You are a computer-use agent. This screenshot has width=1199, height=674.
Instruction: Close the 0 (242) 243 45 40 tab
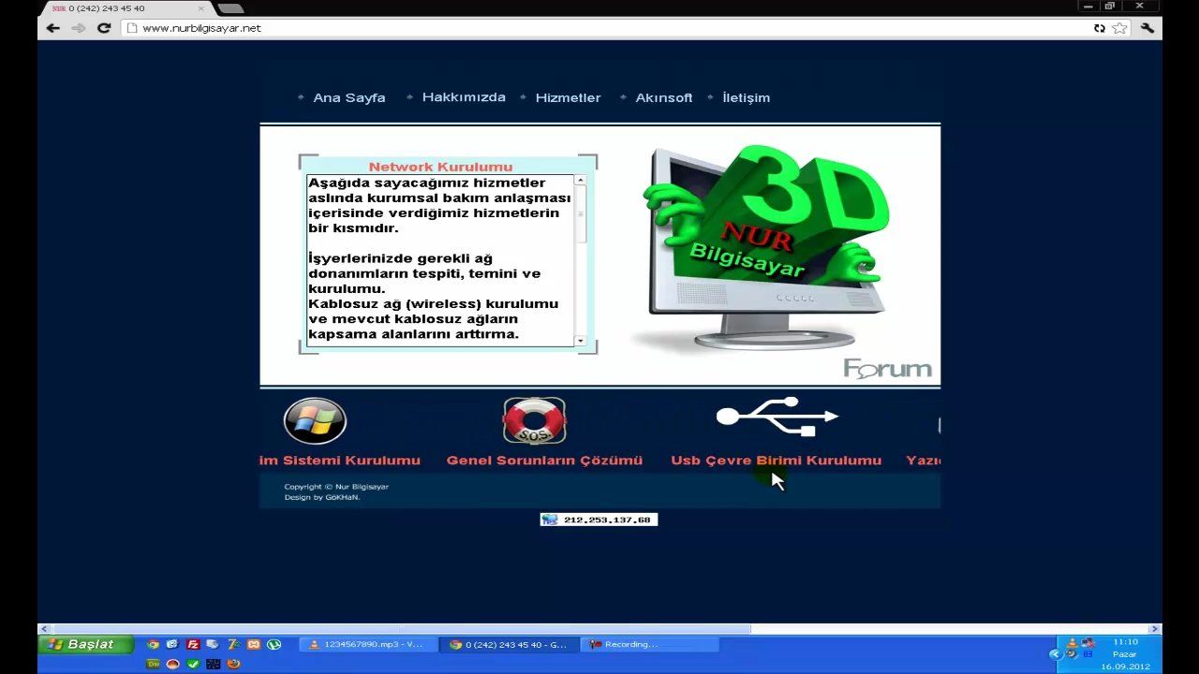coord(200,8)
